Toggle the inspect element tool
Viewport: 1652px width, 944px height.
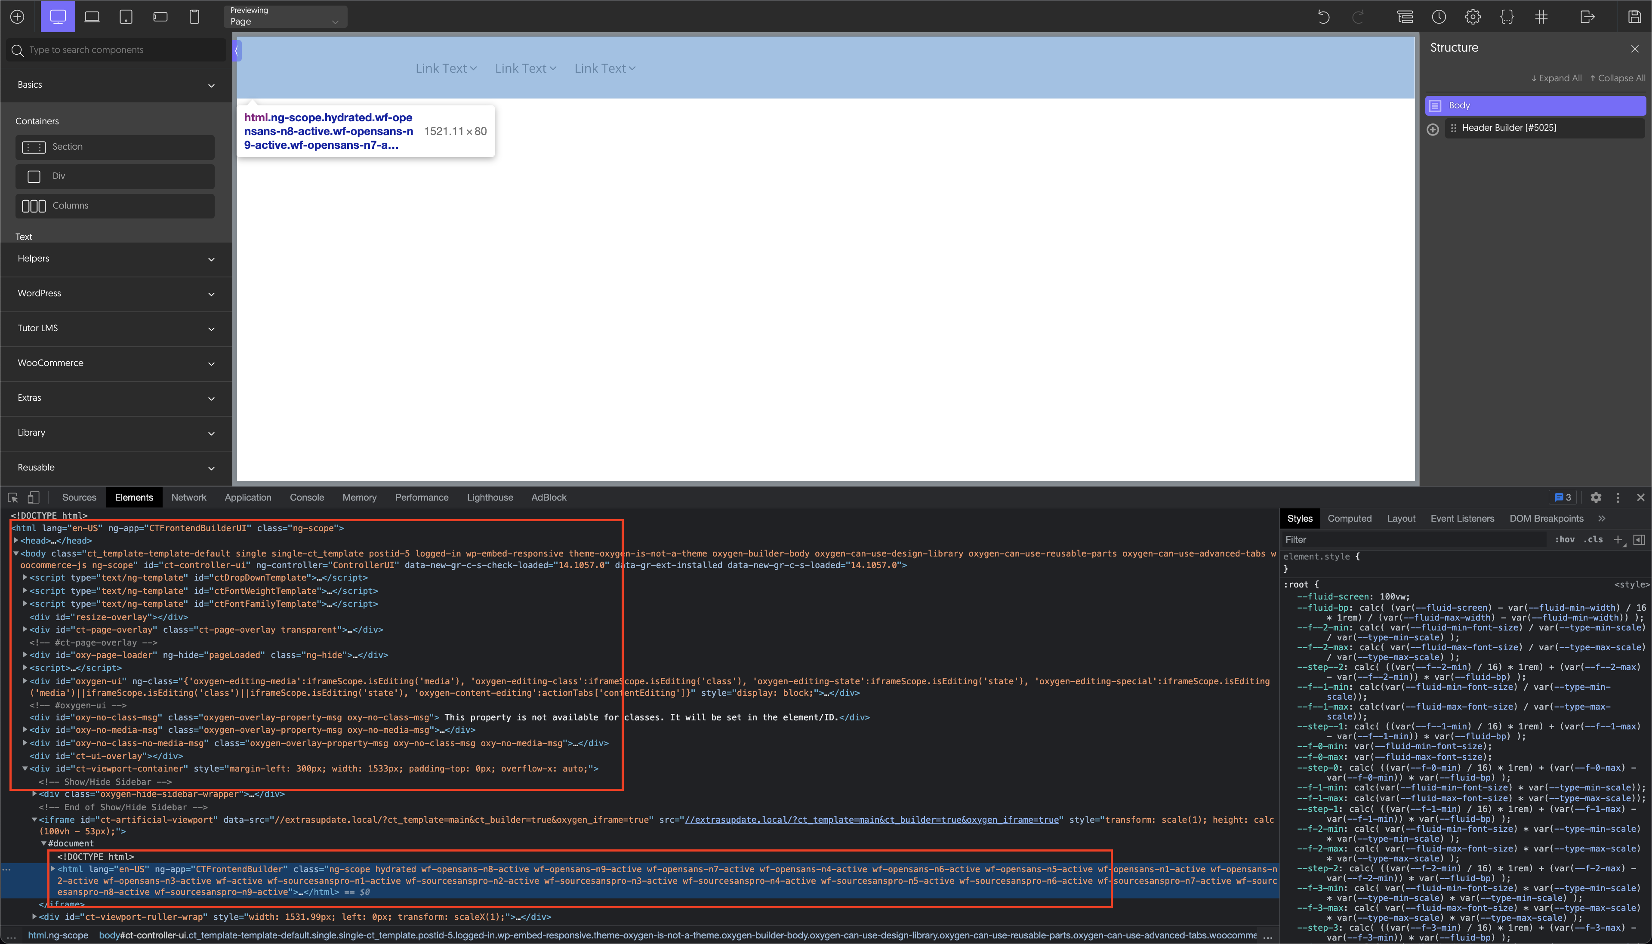click(12, 497)
